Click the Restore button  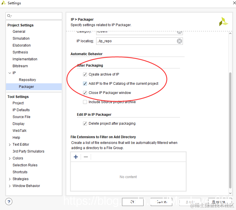pos(220,202)
